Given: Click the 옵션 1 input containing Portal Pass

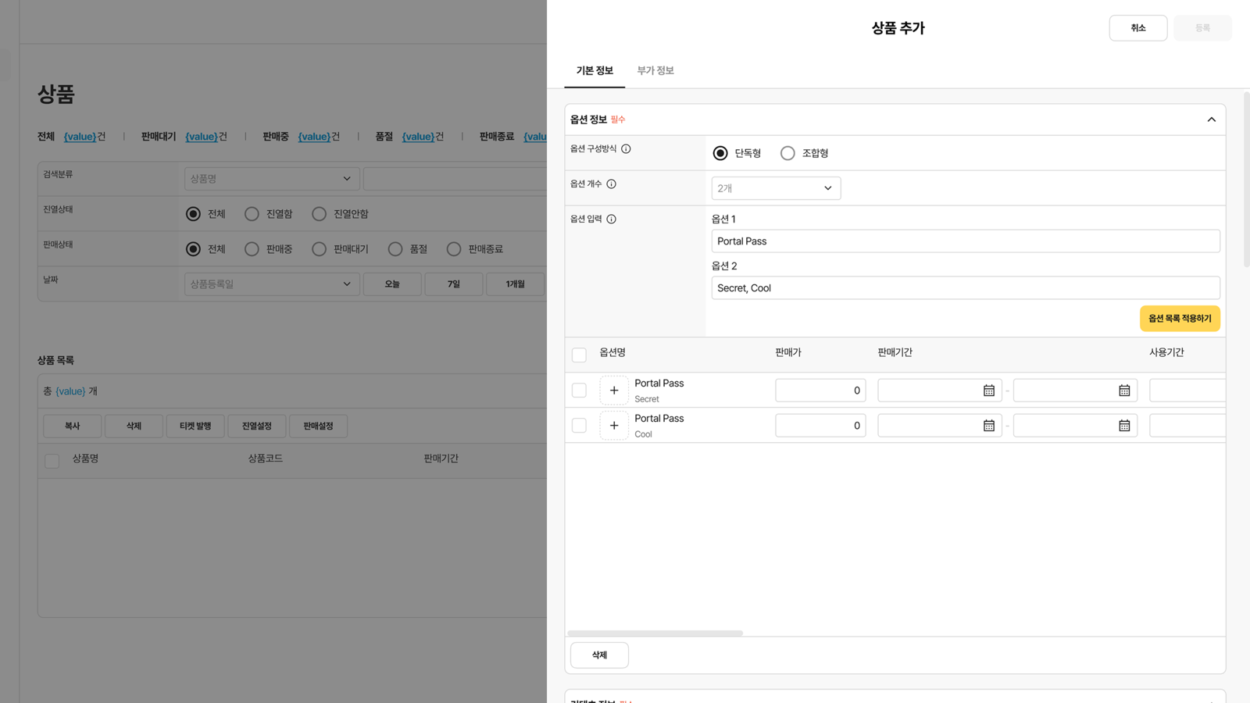Looking at the screenshot, I should [966, 241].
